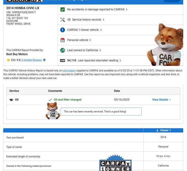
Task: Click the green no-accidents checkmark icon
Action: point(62,10)
